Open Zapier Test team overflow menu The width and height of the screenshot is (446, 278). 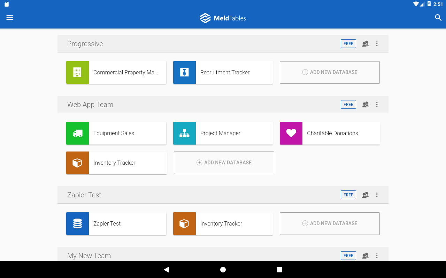(x=377, y=195)
